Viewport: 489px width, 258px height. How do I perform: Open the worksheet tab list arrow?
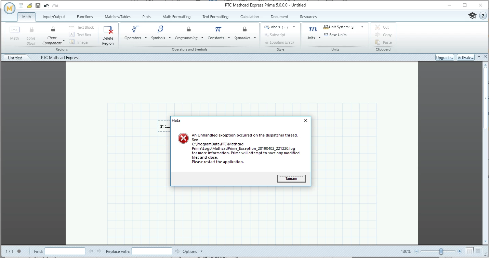click(479, 57)
